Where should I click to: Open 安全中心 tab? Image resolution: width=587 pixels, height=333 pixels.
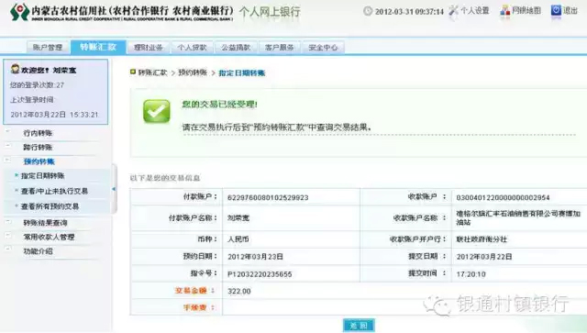tap(323, 47)
